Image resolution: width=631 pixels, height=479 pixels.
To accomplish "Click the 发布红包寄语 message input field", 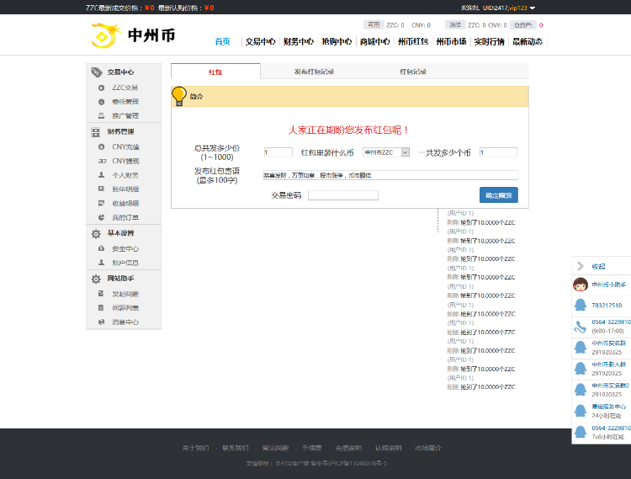I will pyautogui.click(x=390, y=175).
